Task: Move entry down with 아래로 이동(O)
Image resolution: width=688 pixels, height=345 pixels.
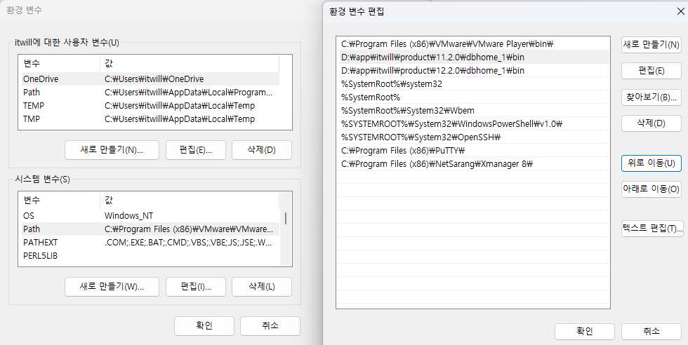Action: click(x=651, y=189)
